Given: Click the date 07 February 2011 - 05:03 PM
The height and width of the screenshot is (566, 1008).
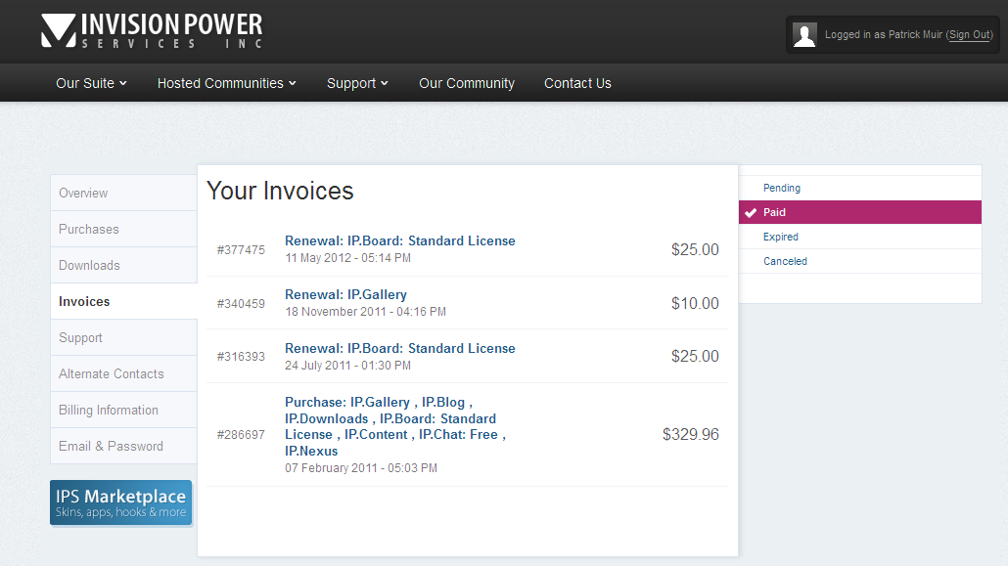Looking at the screenshot, I should (361, 467).
